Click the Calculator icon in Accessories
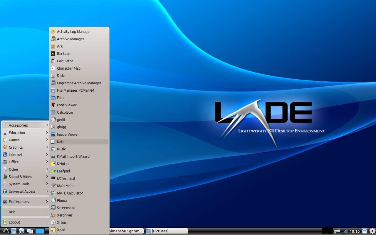 pyautogui.click(x=53, y=61)
